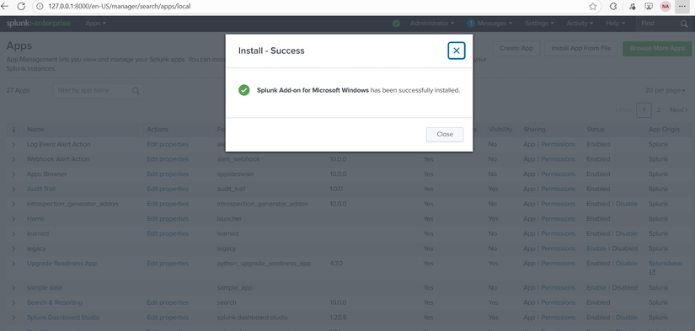Click the splunk>enterprise logo
695x331 pixels.
click(x=38, y=24)
